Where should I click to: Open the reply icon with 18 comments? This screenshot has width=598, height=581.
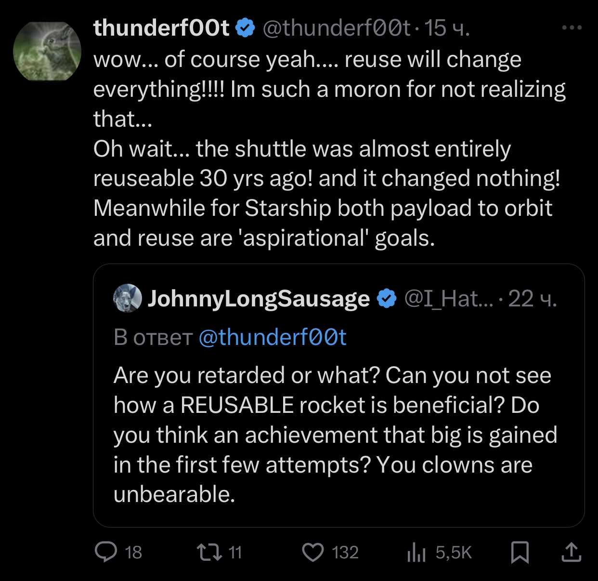[106, 552]
